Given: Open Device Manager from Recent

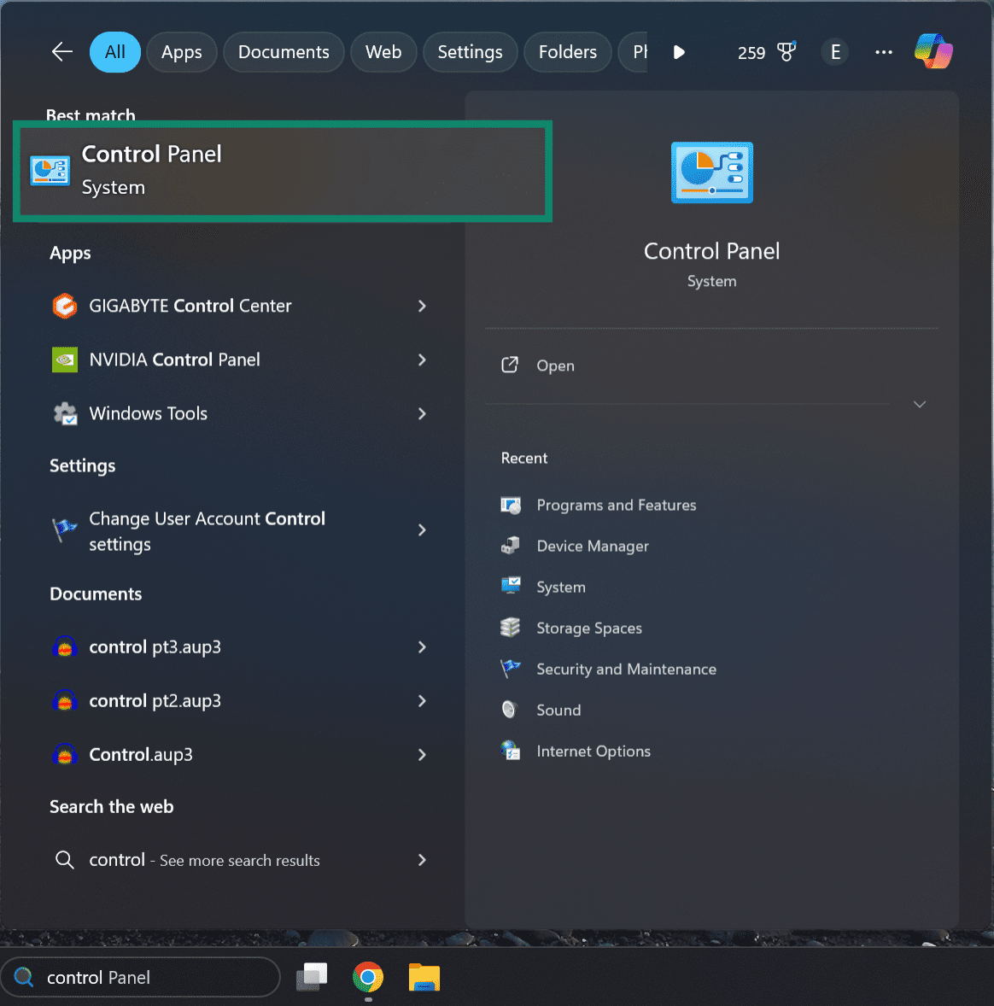Looking at the screenshot, I should tap(593, 546).
